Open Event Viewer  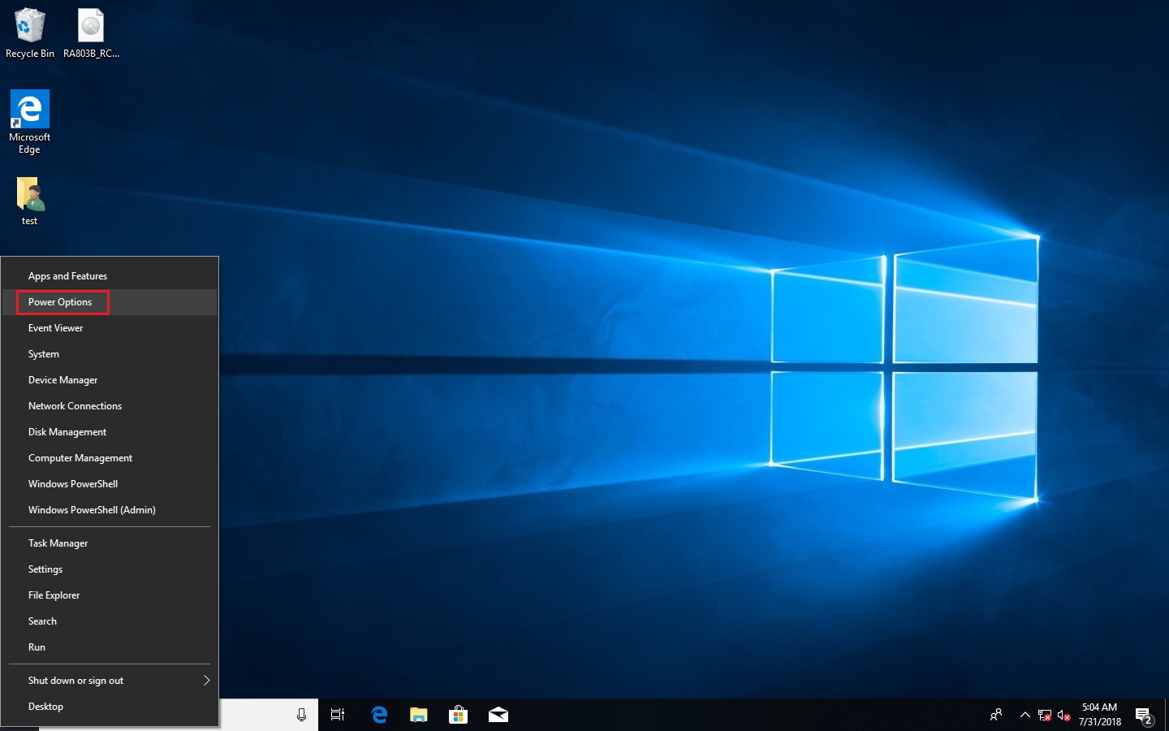(x=110, y=328)
